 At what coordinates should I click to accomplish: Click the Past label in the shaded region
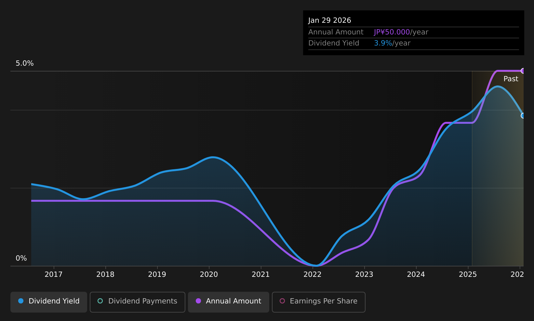(511, 79)
